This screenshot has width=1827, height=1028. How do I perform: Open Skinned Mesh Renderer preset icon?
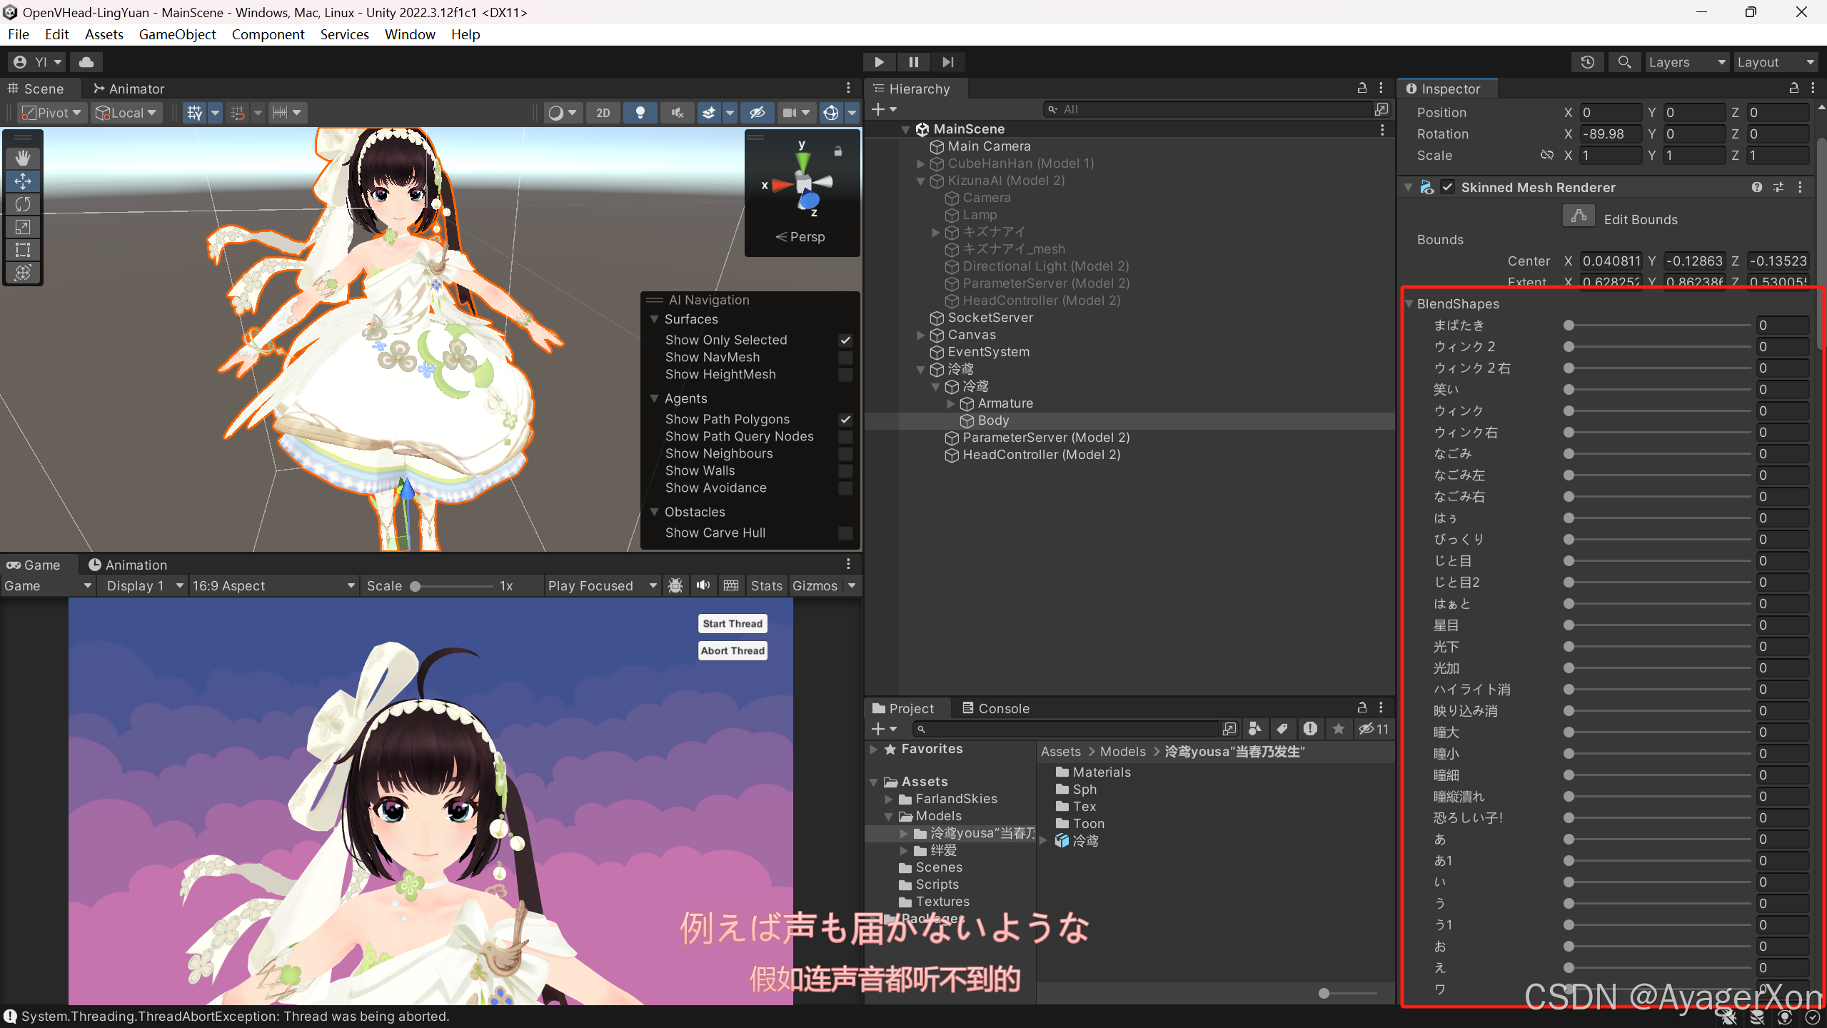[x=1778, y=187]
